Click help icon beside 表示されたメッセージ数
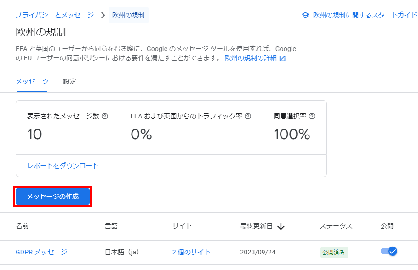Image resolution: width=418 pixels, height=270 pixels. pyautogui.click(x=105, y=116)
